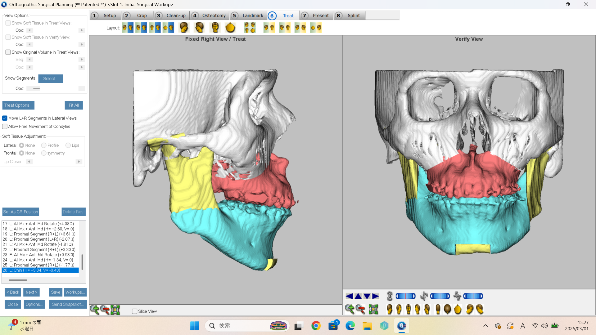Viewport: 596px width, 335px height.
Task: Enable Show Original Volume in Treat Views
Action: pos(8,52)
